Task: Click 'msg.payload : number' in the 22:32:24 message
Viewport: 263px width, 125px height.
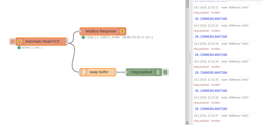Action: point(207,67)
